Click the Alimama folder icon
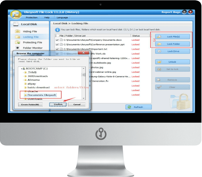The image size is (202, 177). 25,80
